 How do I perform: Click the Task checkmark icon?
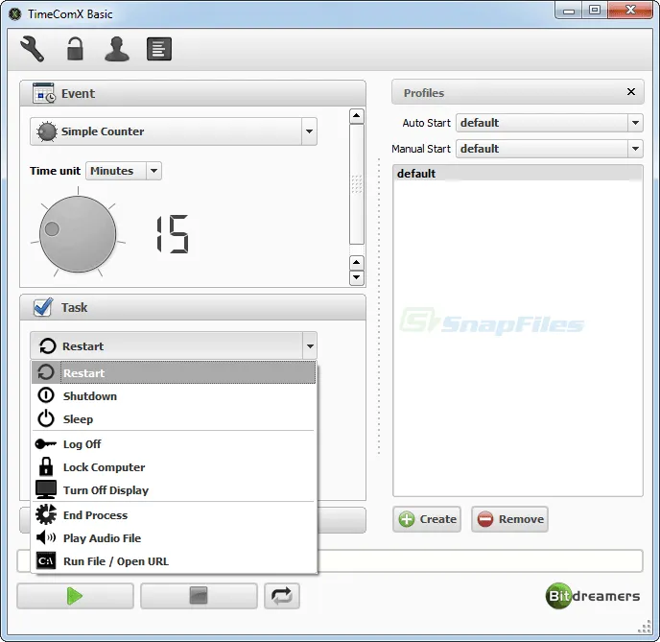click(43, 307)
